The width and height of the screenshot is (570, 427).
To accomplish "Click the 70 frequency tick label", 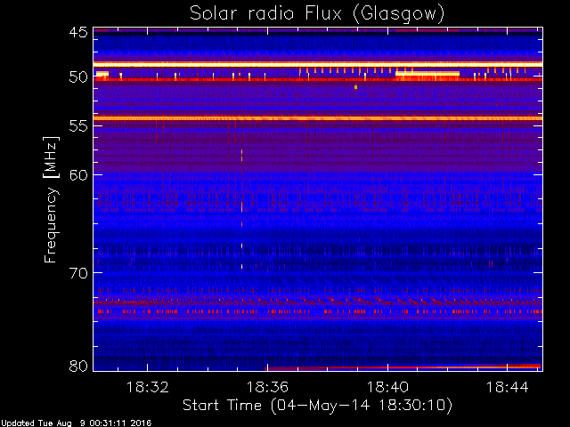I will [x=78, y=273].
